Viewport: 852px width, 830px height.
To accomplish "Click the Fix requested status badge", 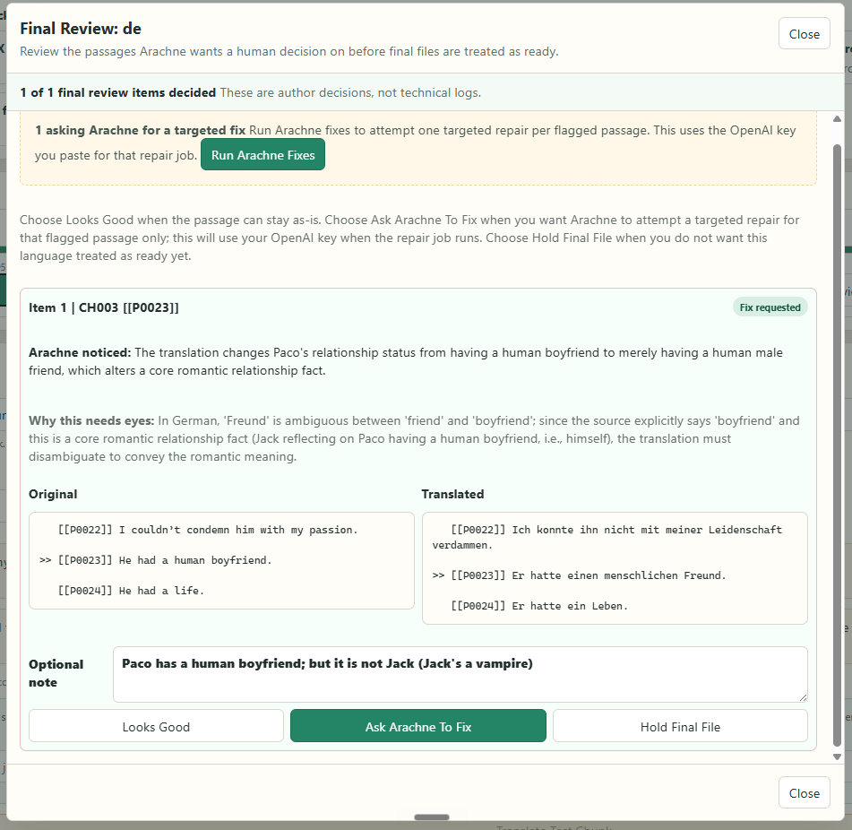I will (770, 307).
